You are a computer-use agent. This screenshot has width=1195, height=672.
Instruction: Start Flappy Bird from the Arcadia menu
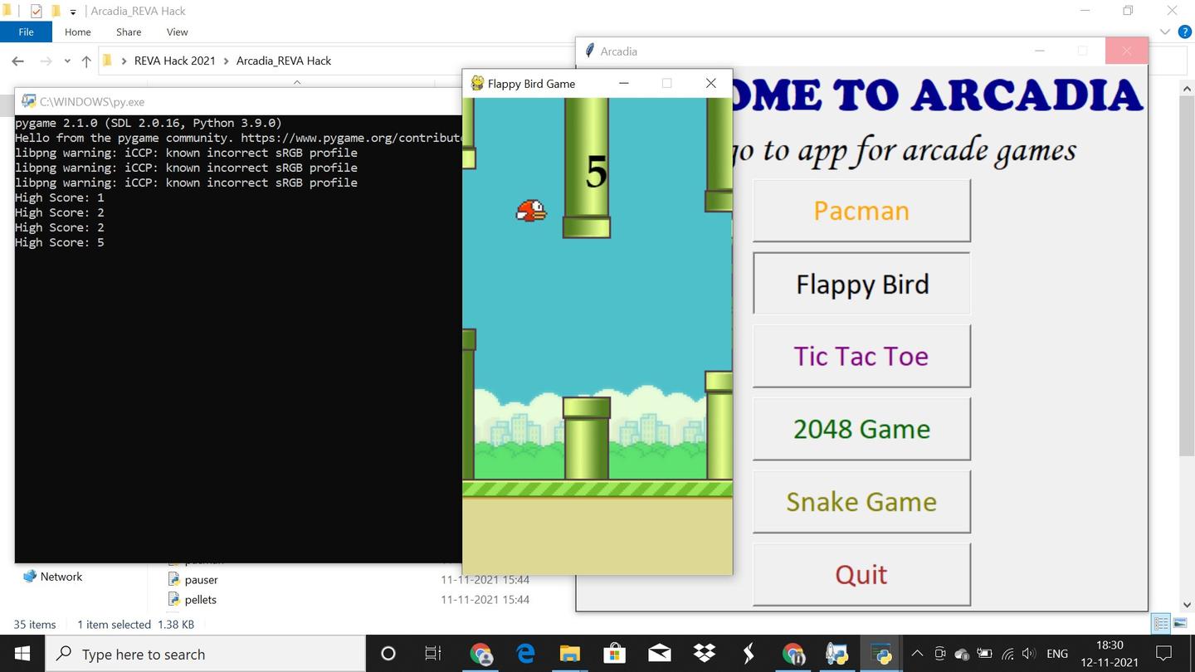[861, 284]
